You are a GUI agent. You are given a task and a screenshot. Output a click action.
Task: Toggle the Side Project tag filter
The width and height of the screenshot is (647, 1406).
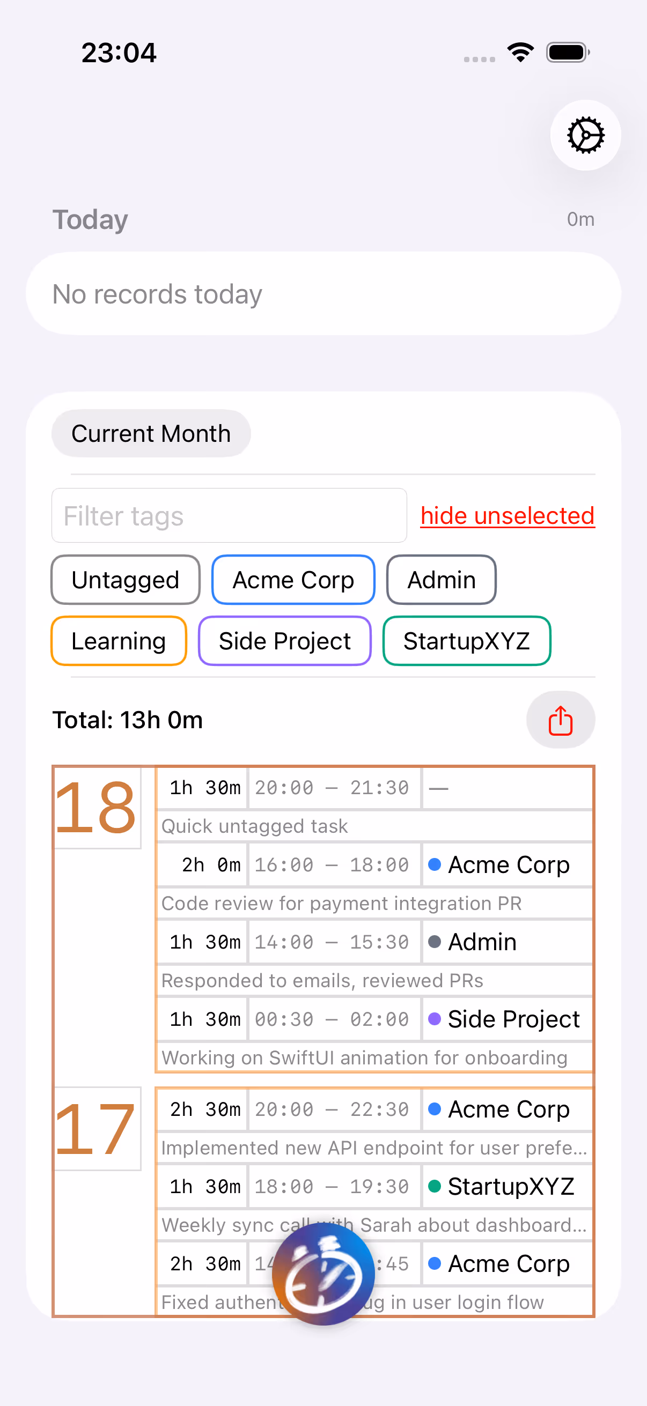pyautogui.click(x=285, y=641)
